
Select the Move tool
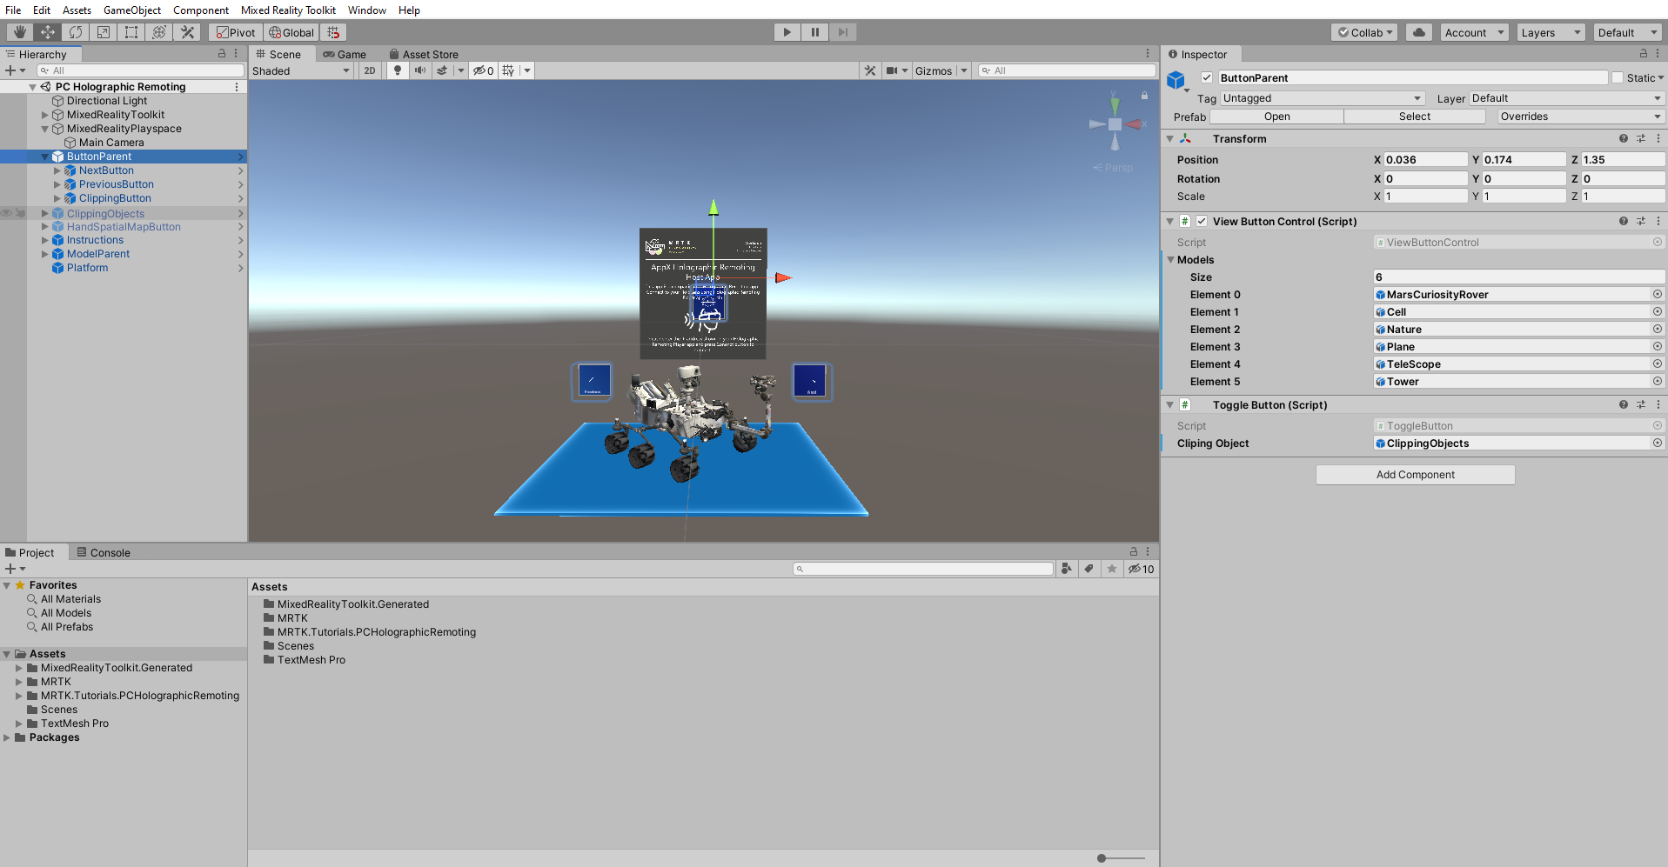[x=48, y=32]
